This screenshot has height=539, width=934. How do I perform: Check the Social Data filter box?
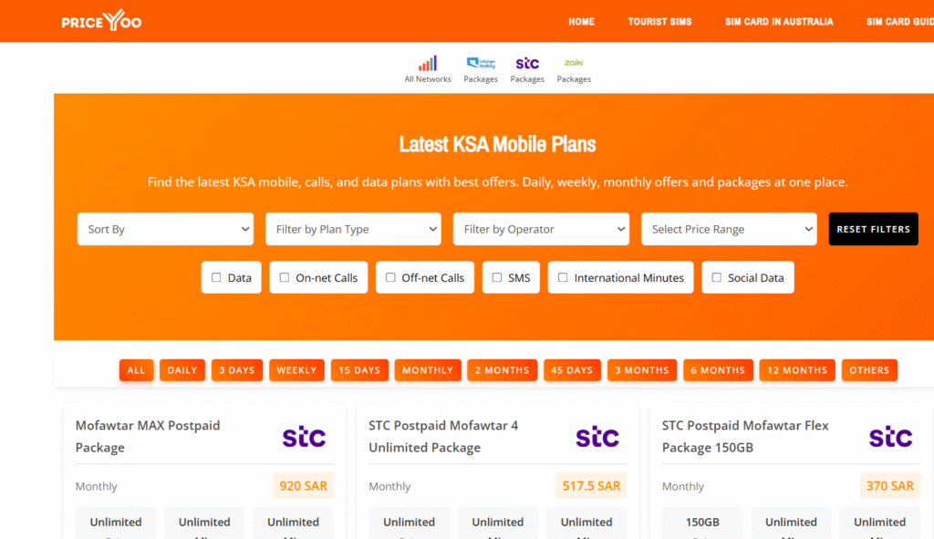[x=717, y=277]
